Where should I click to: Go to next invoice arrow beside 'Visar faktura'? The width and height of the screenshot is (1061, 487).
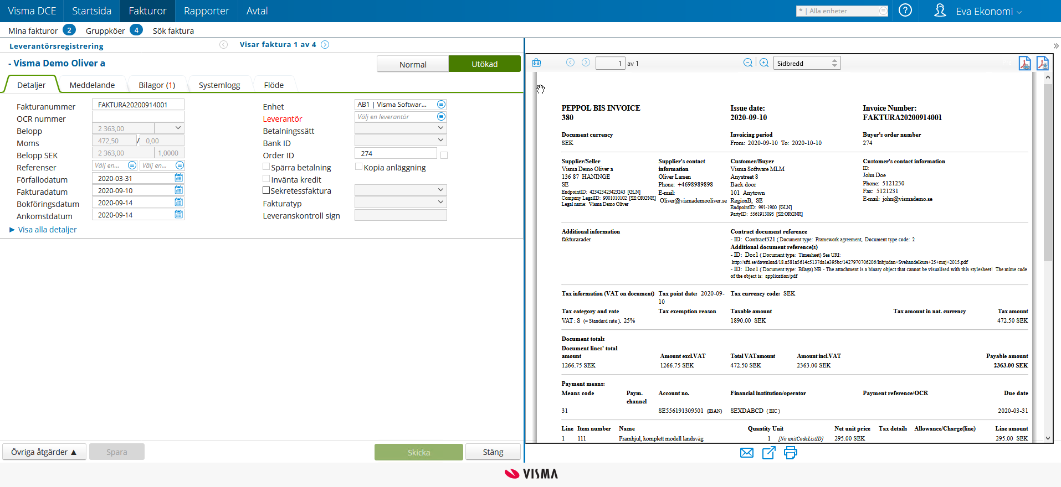tap(325, 45)
